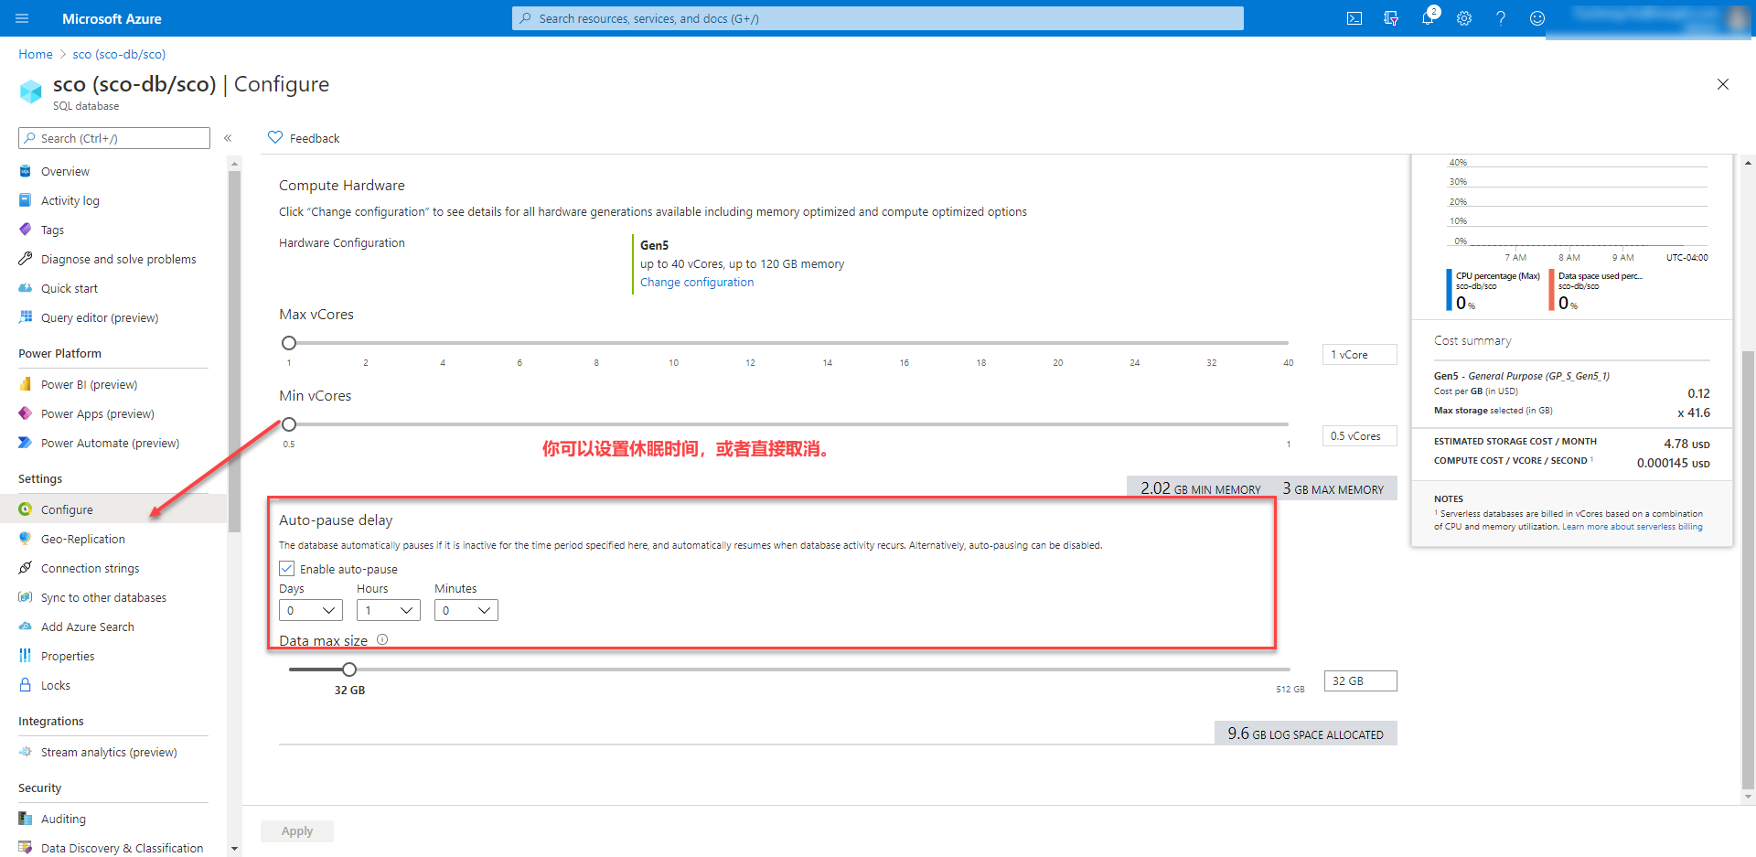Focus the sidebar Search (Ctrl+/) field

(114, 138)
